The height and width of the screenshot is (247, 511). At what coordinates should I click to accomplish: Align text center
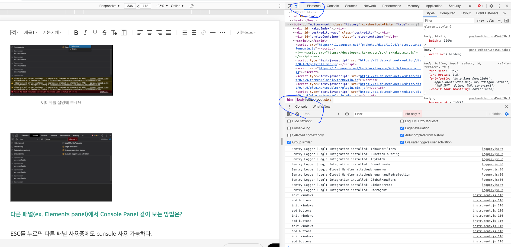[x=149, y=32]
